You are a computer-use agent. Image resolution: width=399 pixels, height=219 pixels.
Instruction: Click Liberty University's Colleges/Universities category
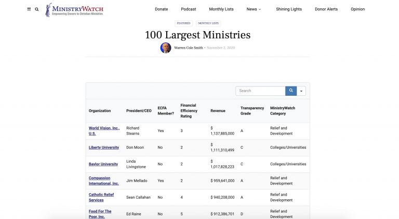288,148
